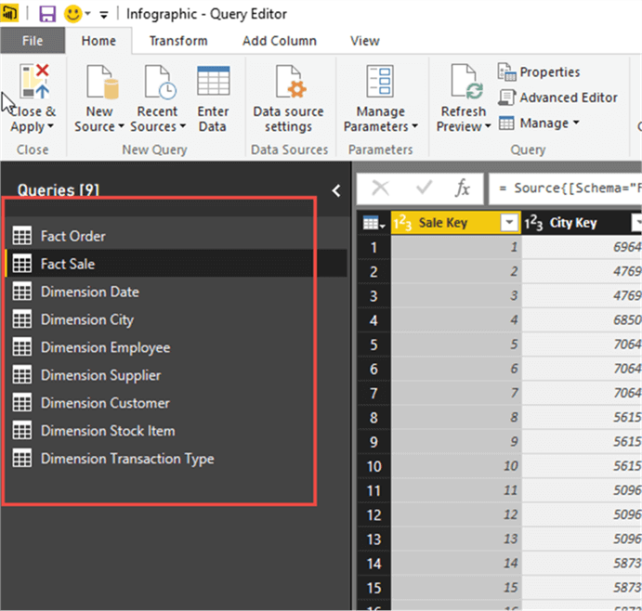This screenshot has width=642, height=611.
Task: Click the Save icon in title bar
Action: coord(47,14)
